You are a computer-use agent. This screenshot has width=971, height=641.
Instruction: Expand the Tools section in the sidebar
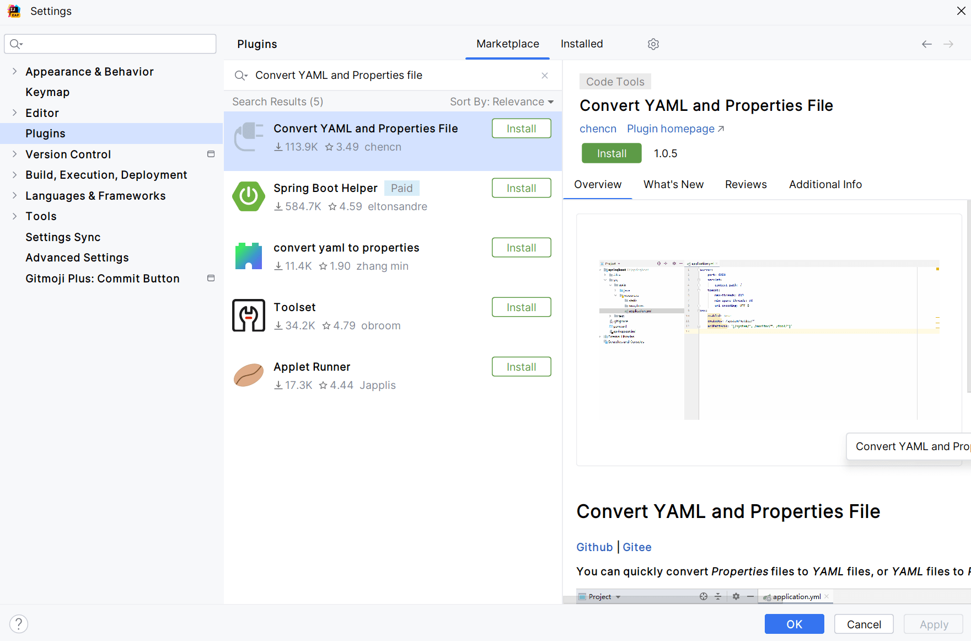(x=14, y=216)
